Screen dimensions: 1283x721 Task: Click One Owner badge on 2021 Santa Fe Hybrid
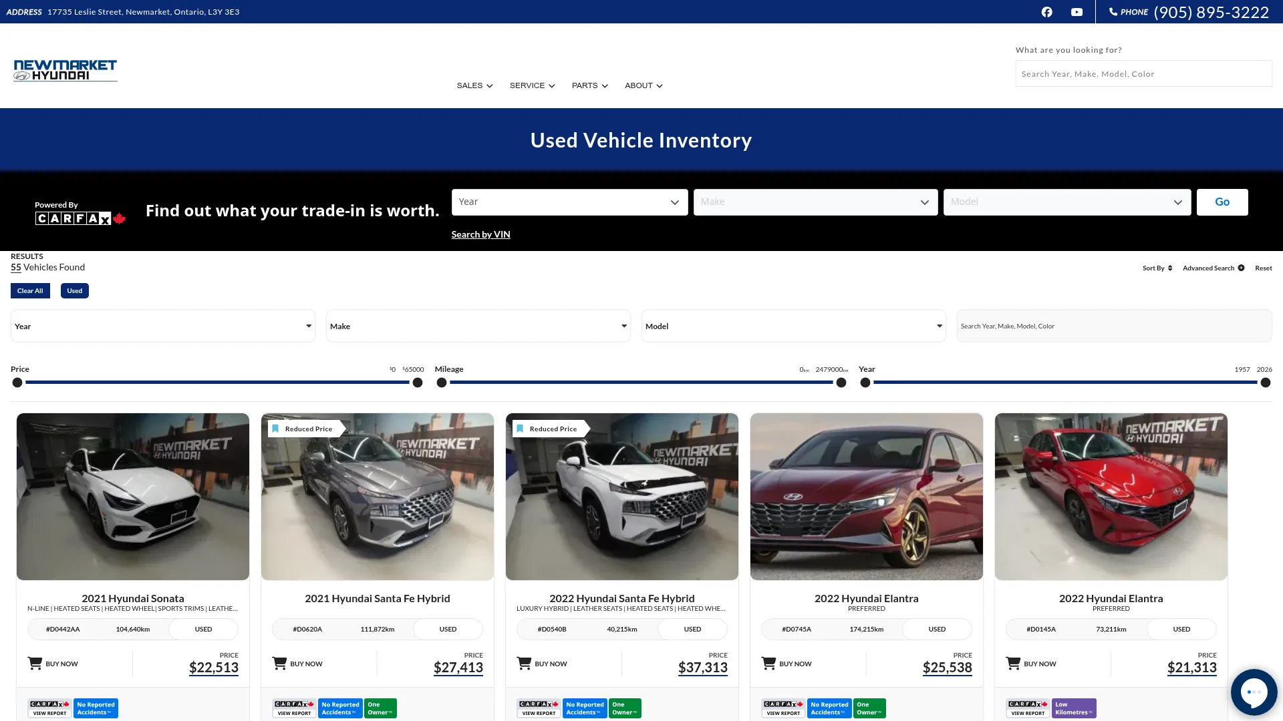point(380,708)
